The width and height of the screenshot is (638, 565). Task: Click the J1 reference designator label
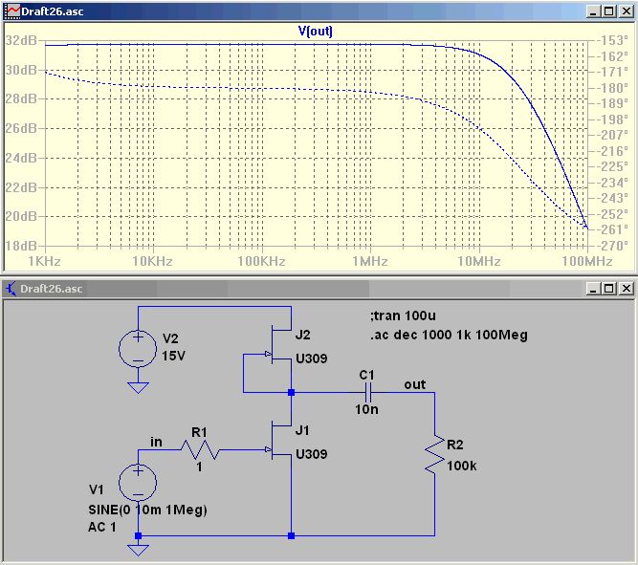(x=302, y=430)
